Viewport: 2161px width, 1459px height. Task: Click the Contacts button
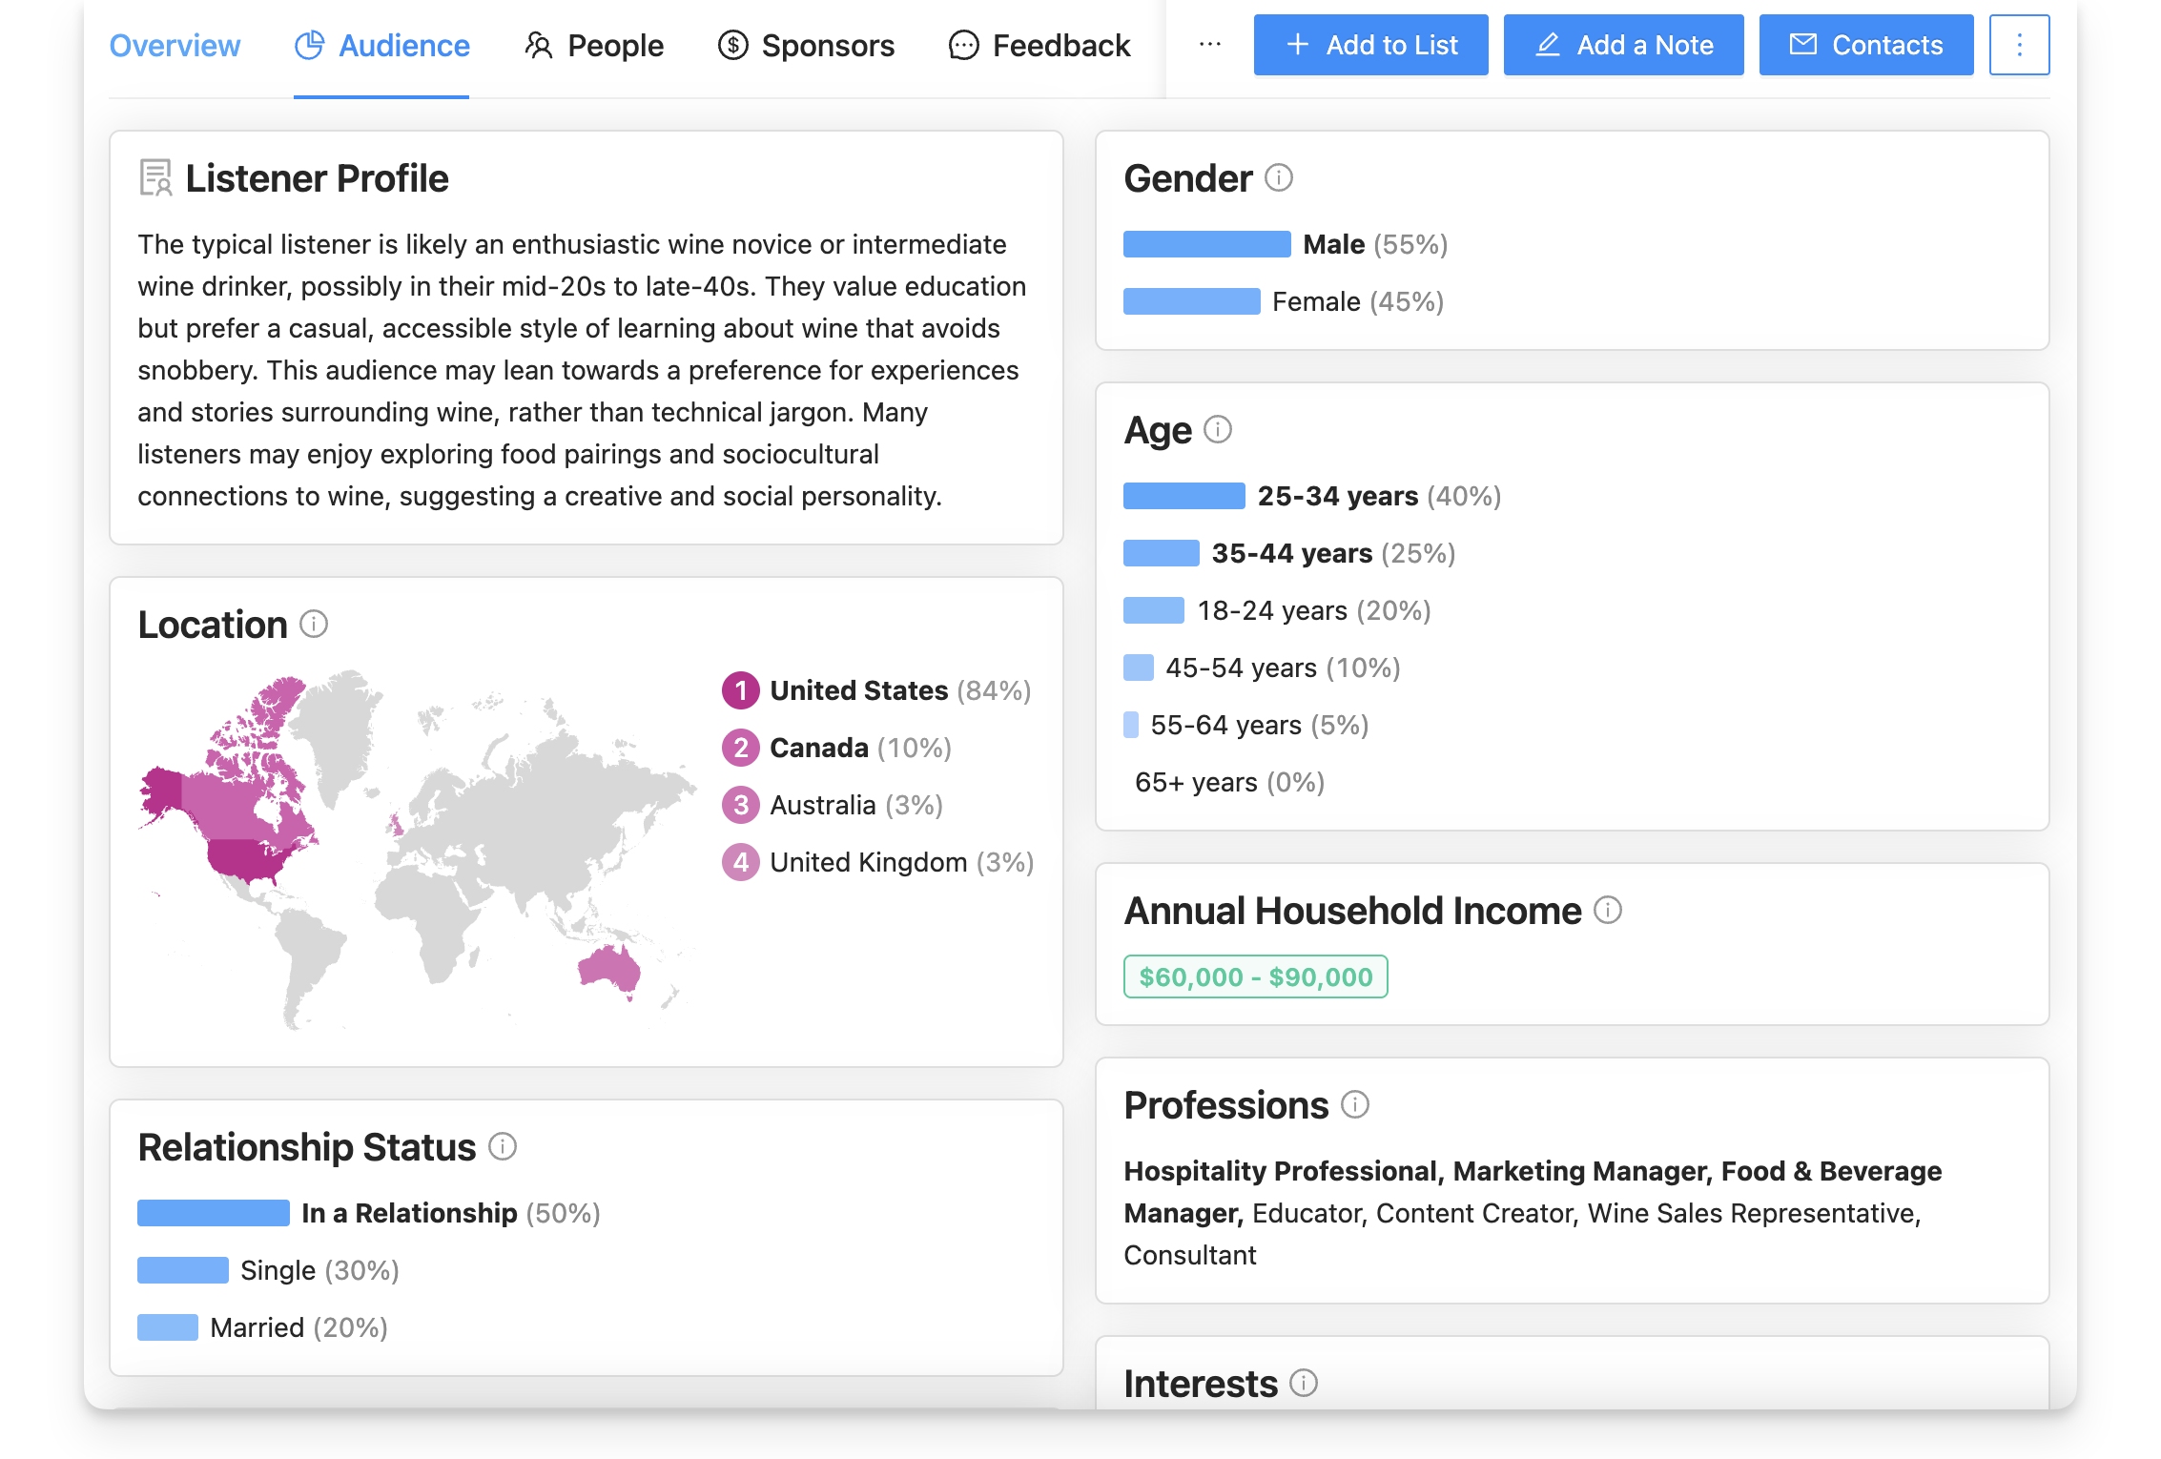1865,44
